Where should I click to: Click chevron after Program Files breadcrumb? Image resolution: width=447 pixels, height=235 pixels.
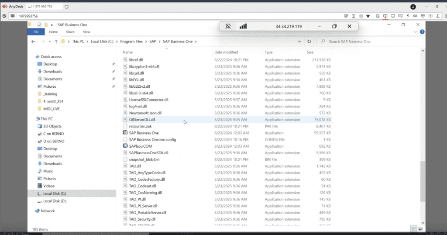tap(146, 41)
